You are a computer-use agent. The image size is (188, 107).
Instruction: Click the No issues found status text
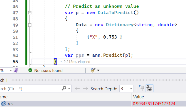[48, 70]
